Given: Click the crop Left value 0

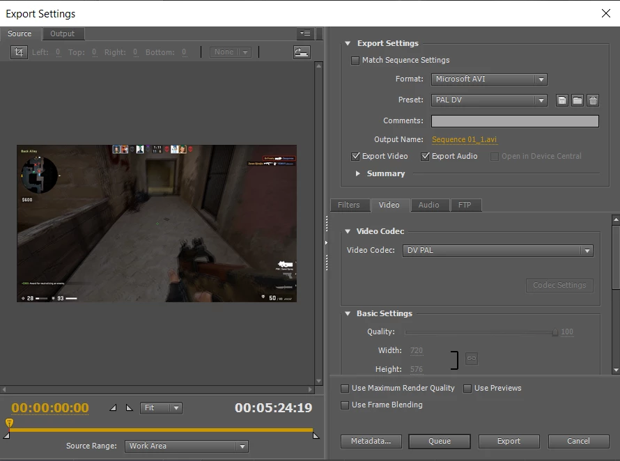Looking at the screenshot, I should click(x=58, y=52).
